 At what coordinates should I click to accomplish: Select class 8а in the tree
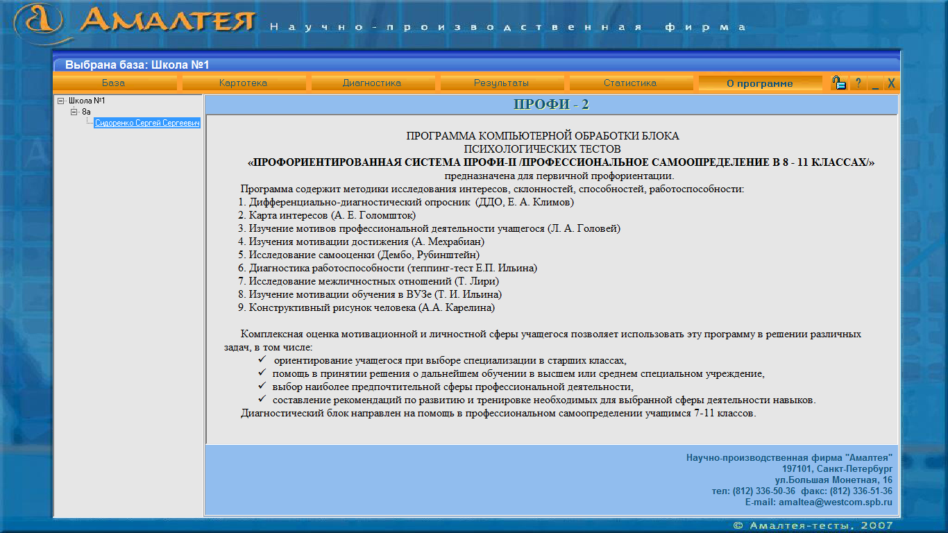[86, 111]
